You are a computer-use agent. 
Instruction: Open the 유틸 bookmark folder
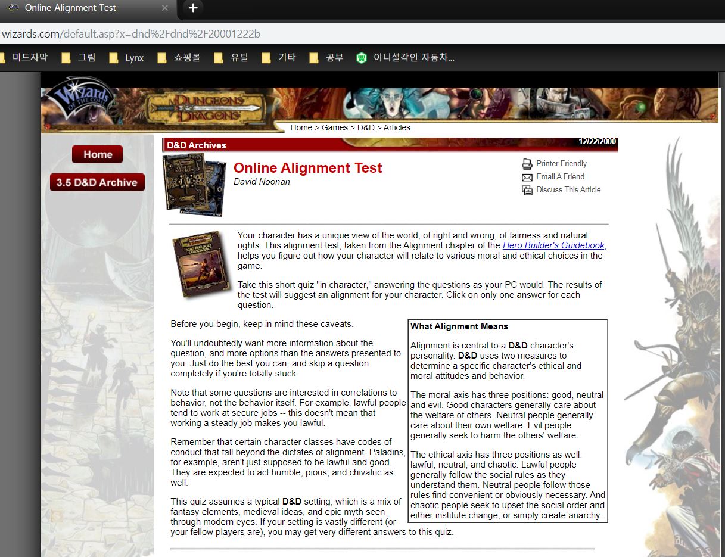pos(231,58)
